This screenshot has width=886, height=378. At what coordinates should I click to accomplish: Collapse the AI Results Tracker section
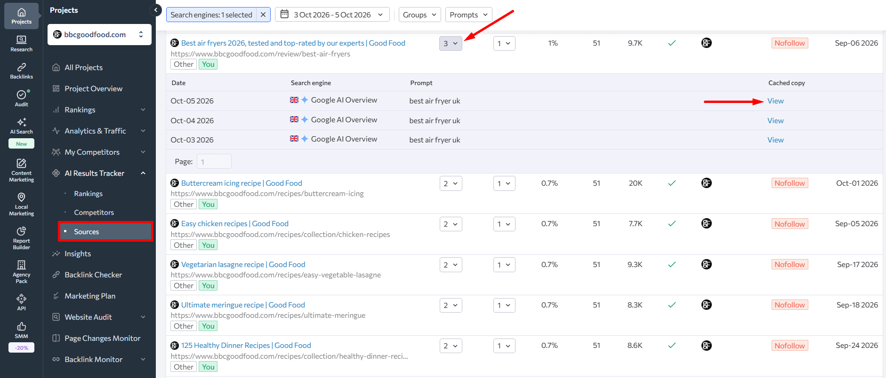pyautogui.click(x=99, y=173)
